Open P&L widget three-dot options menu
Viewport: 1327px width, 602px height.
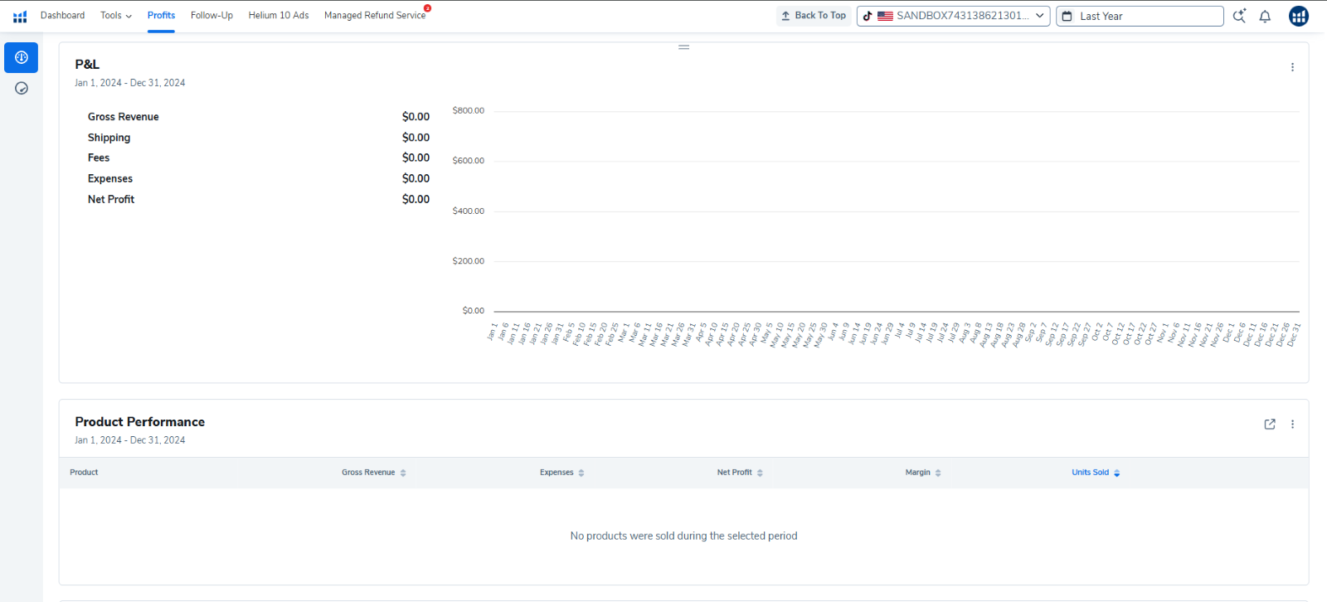(x=1292, y=67)
